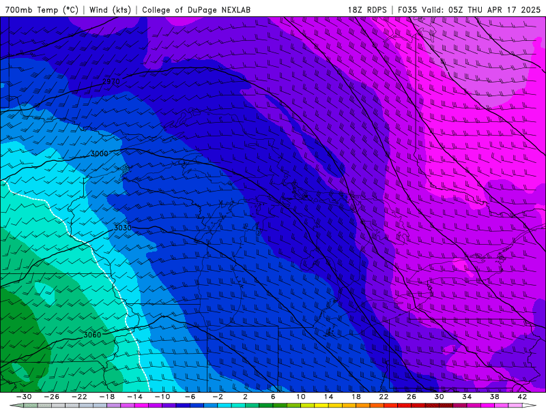Click the "College of DuPage NEXLAB" text
This screenshot has width=546, height=409.
196,10
